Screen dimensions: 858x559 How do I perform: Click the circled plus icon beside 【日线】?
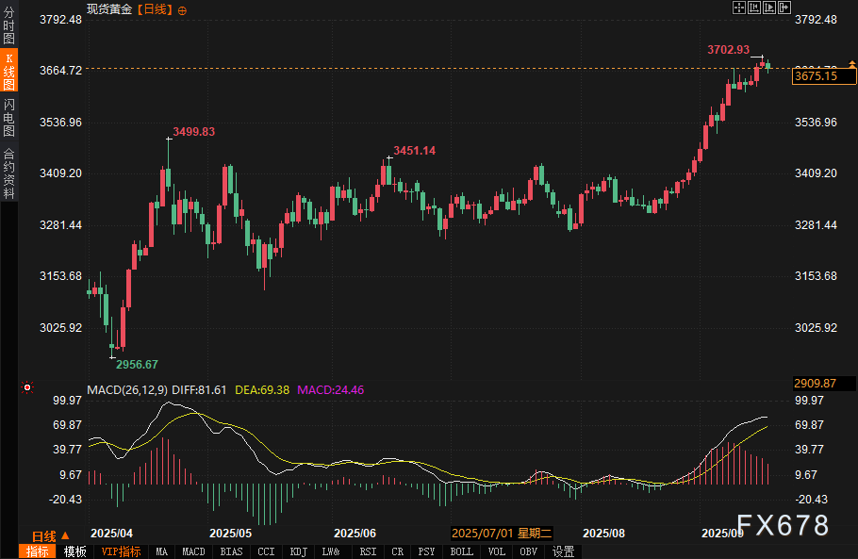tap(182, 9)
